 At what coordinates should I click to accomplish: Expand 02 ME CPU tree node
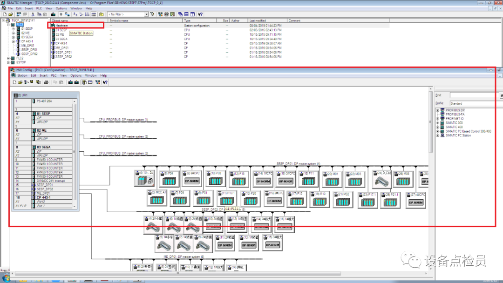[13, 33]
